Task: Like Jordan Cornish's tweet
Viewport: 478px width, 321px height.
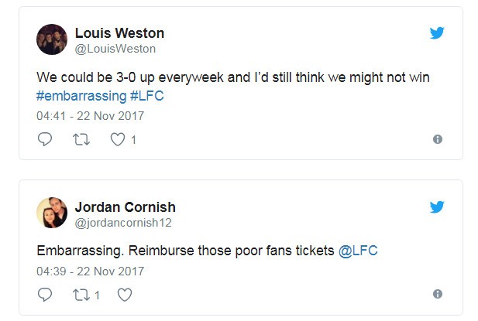Action: pos(125,295)
